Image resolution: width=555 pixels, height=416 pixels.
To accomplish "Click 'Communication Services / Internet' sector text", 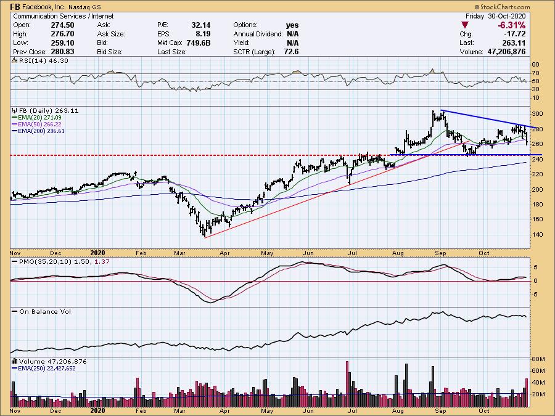I will tap(64, 16).
